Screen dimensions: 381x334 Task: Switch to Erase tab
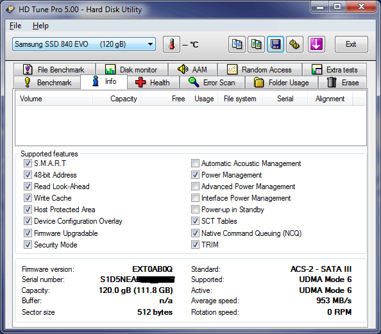point(343,83)
